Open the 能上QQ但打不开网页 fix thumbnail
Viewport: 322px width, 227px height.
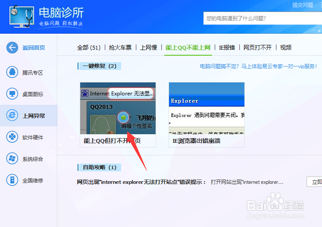coord(118,108)
